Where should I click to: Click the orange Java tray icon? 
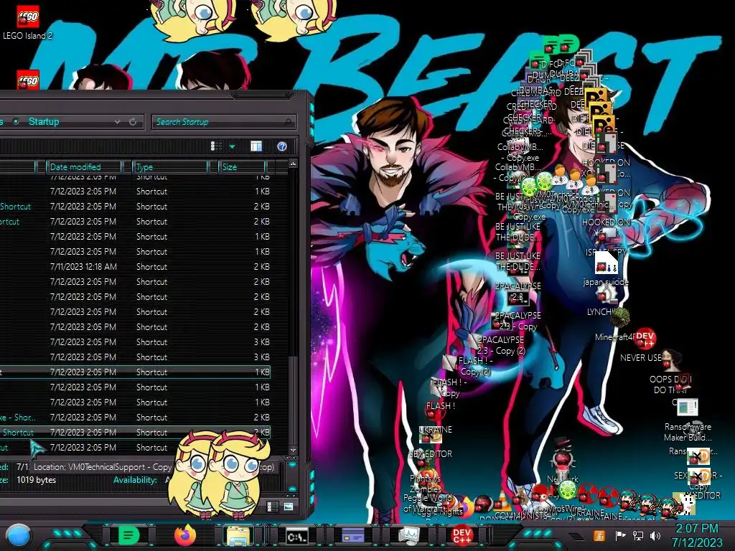(x=599, y=535)
